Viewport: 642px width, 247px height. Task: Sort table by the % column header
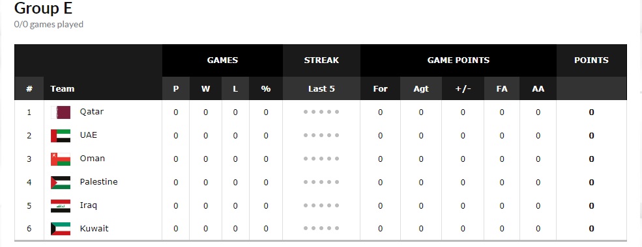click(x=266, y=88)
